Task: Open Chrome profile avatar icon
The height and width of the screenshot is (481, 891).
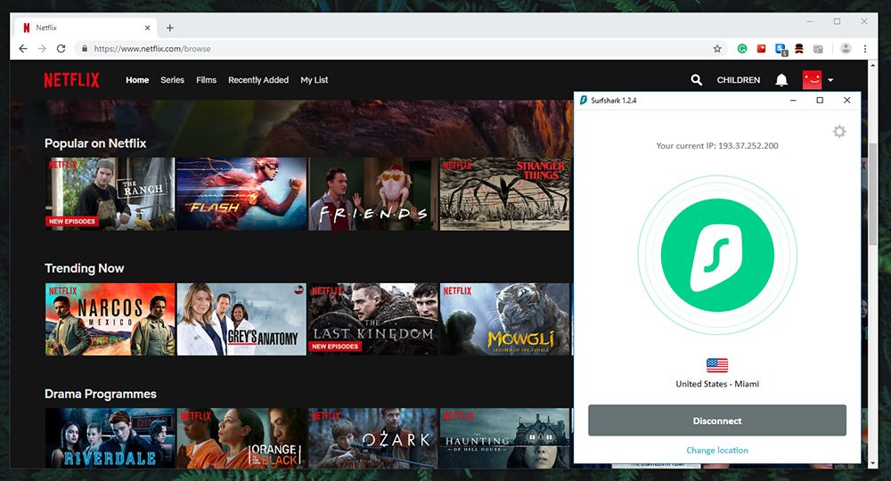Action: tap(846, 49)
